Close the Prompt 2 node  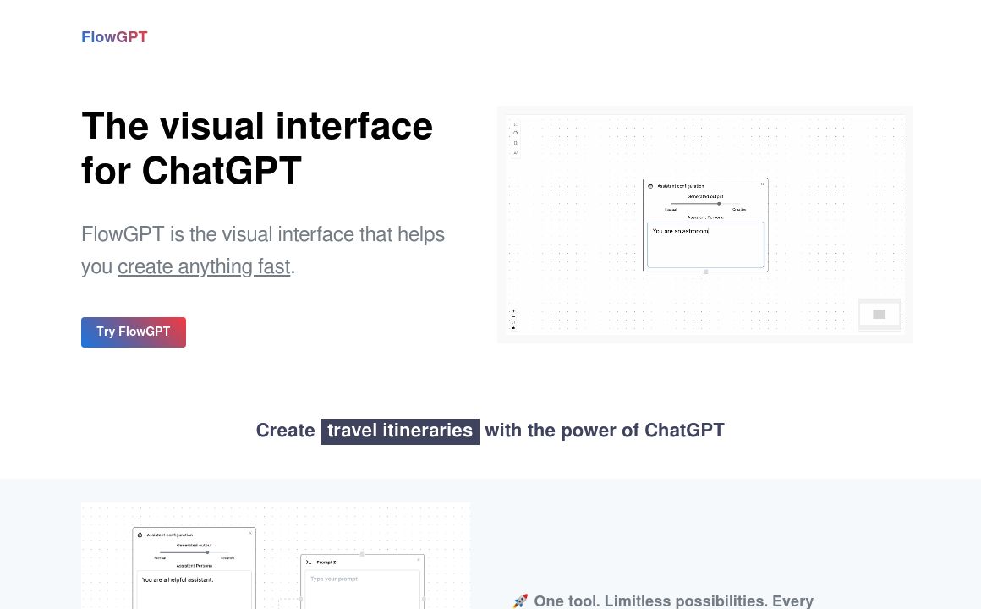pyautogui.click(x=419, y=560)
